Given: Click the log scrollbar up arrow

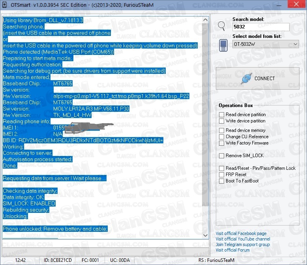Looking at the screenshot, I should coord(205,20).
